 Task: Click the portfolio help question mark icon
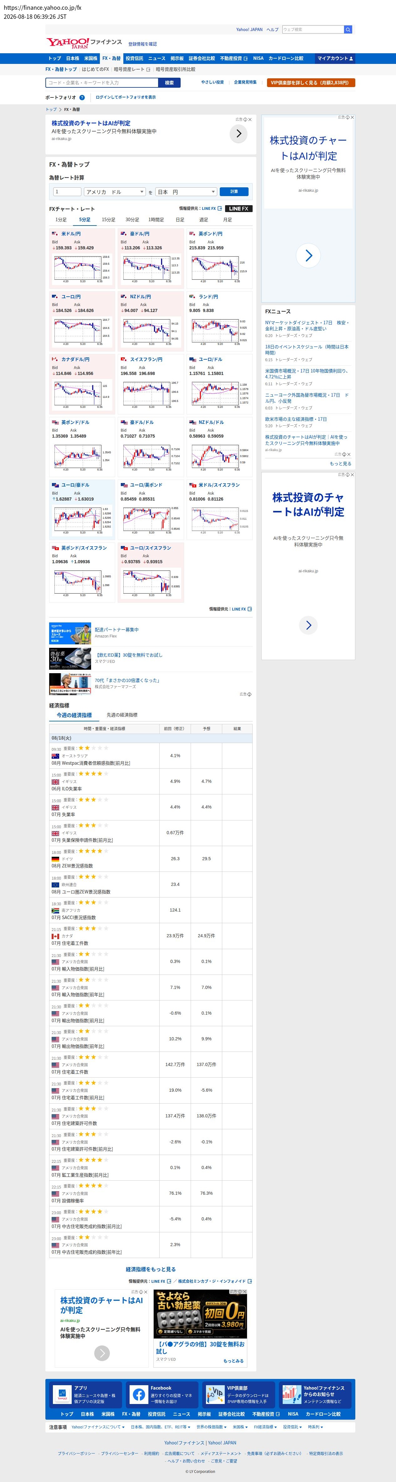click(82, 97)
